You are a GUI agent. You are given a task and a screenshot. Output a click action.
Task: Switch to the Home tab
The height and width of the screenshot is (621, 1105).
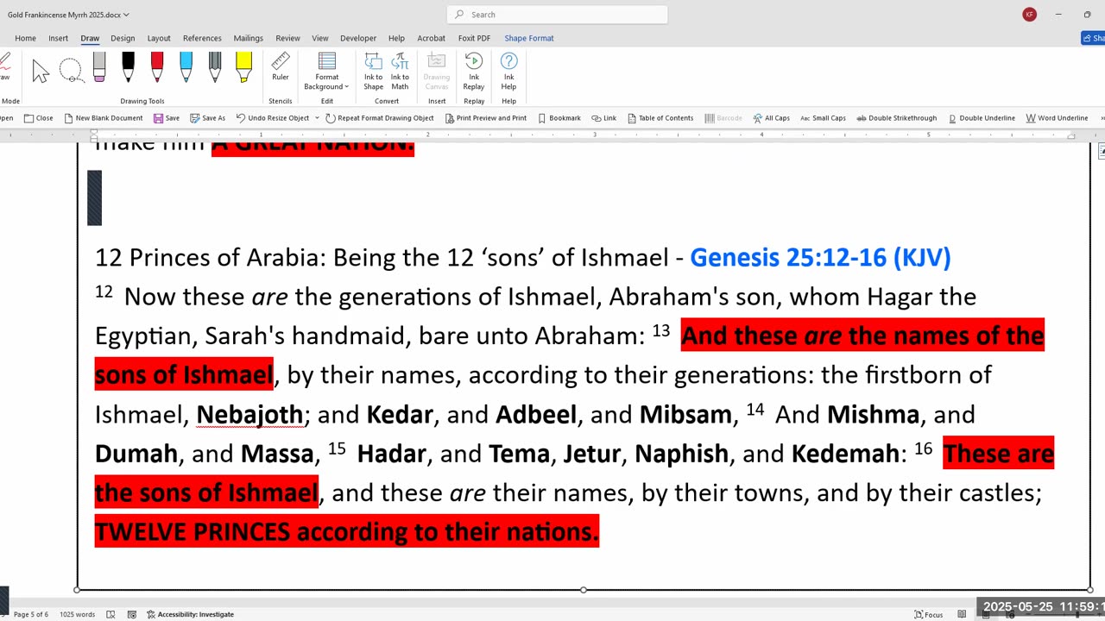25,38
